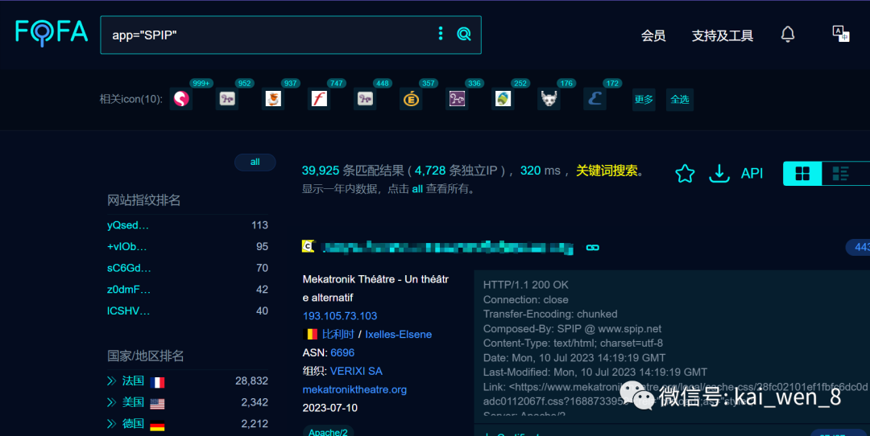Filter by country 比利时
This screenshot has height=436, width=870.
click(338, 334)
